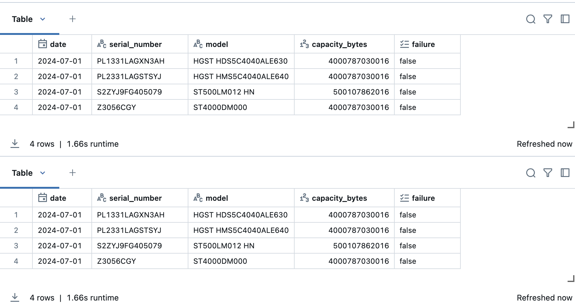The height and width of the screenshot is (307, 575).
Task: Click the serial_number column header in the bottom table
Action: tap(135, 198)
